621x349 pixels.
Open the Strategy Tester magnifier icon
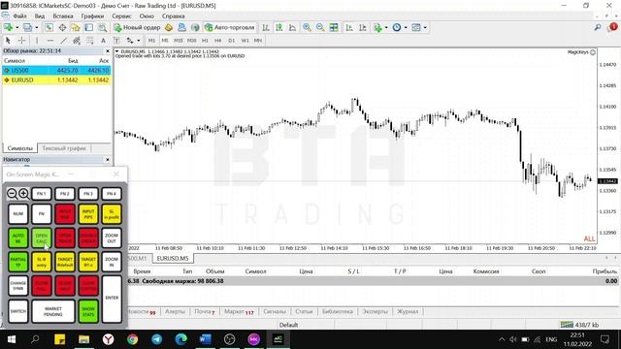tap(102, 27)
